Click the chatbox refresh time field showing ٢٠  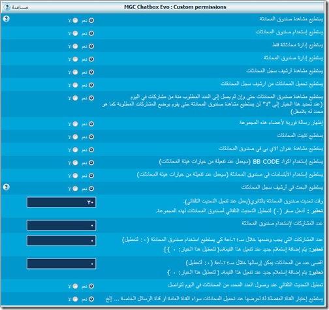pos(61,202)
